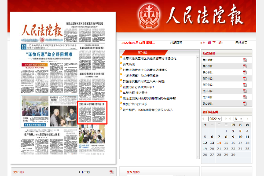This screenshot has height=176, width=264.
Task: Open the month dropdown in the calendar
Action: pyautogui.click(x=238, y=119)
